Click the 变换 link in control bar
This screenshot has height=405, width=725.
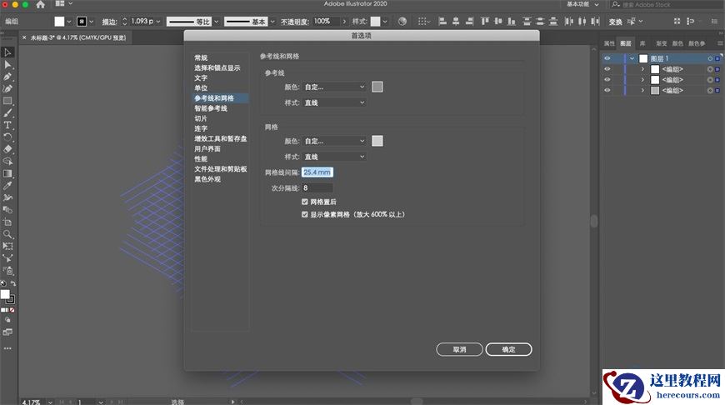[615, 22]
